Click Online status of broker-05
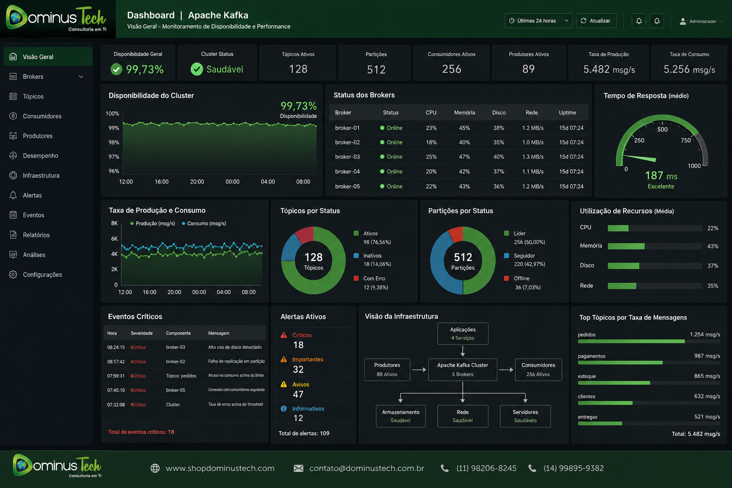This screenshot has width=732, height=488. pyautogui.click(x=391, y=186)
